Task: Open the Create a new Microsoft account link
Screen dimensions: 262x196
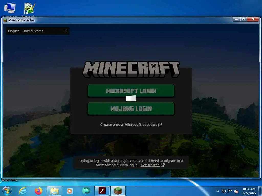Action: click(x=128, y=125)
